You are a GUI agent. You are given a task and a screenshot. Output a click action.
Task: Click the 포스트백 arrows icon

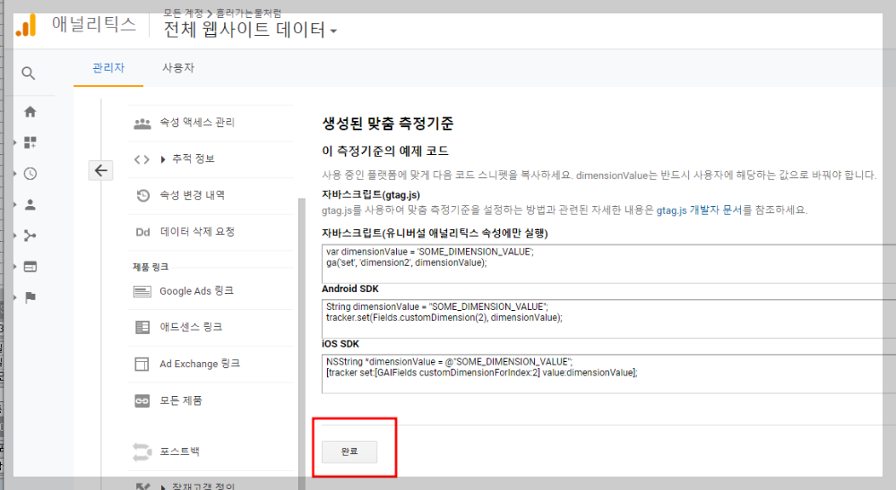[x=142, y=451]
